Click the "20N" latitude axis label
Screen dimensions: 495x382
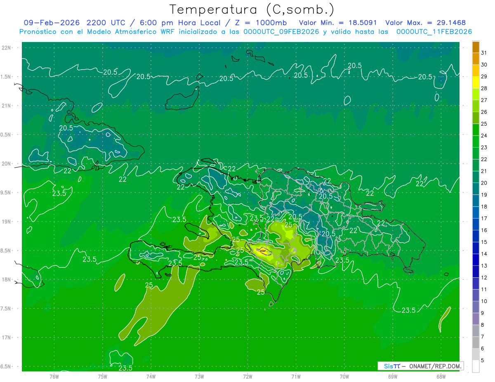tap(7, 164)
